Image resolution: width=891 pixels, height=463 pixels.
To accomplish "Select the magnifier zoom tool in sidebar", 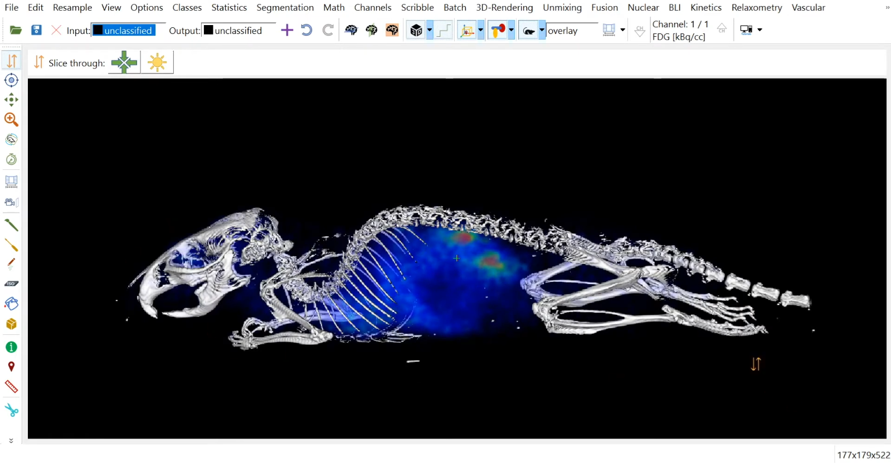I will (x=11, y=119).
